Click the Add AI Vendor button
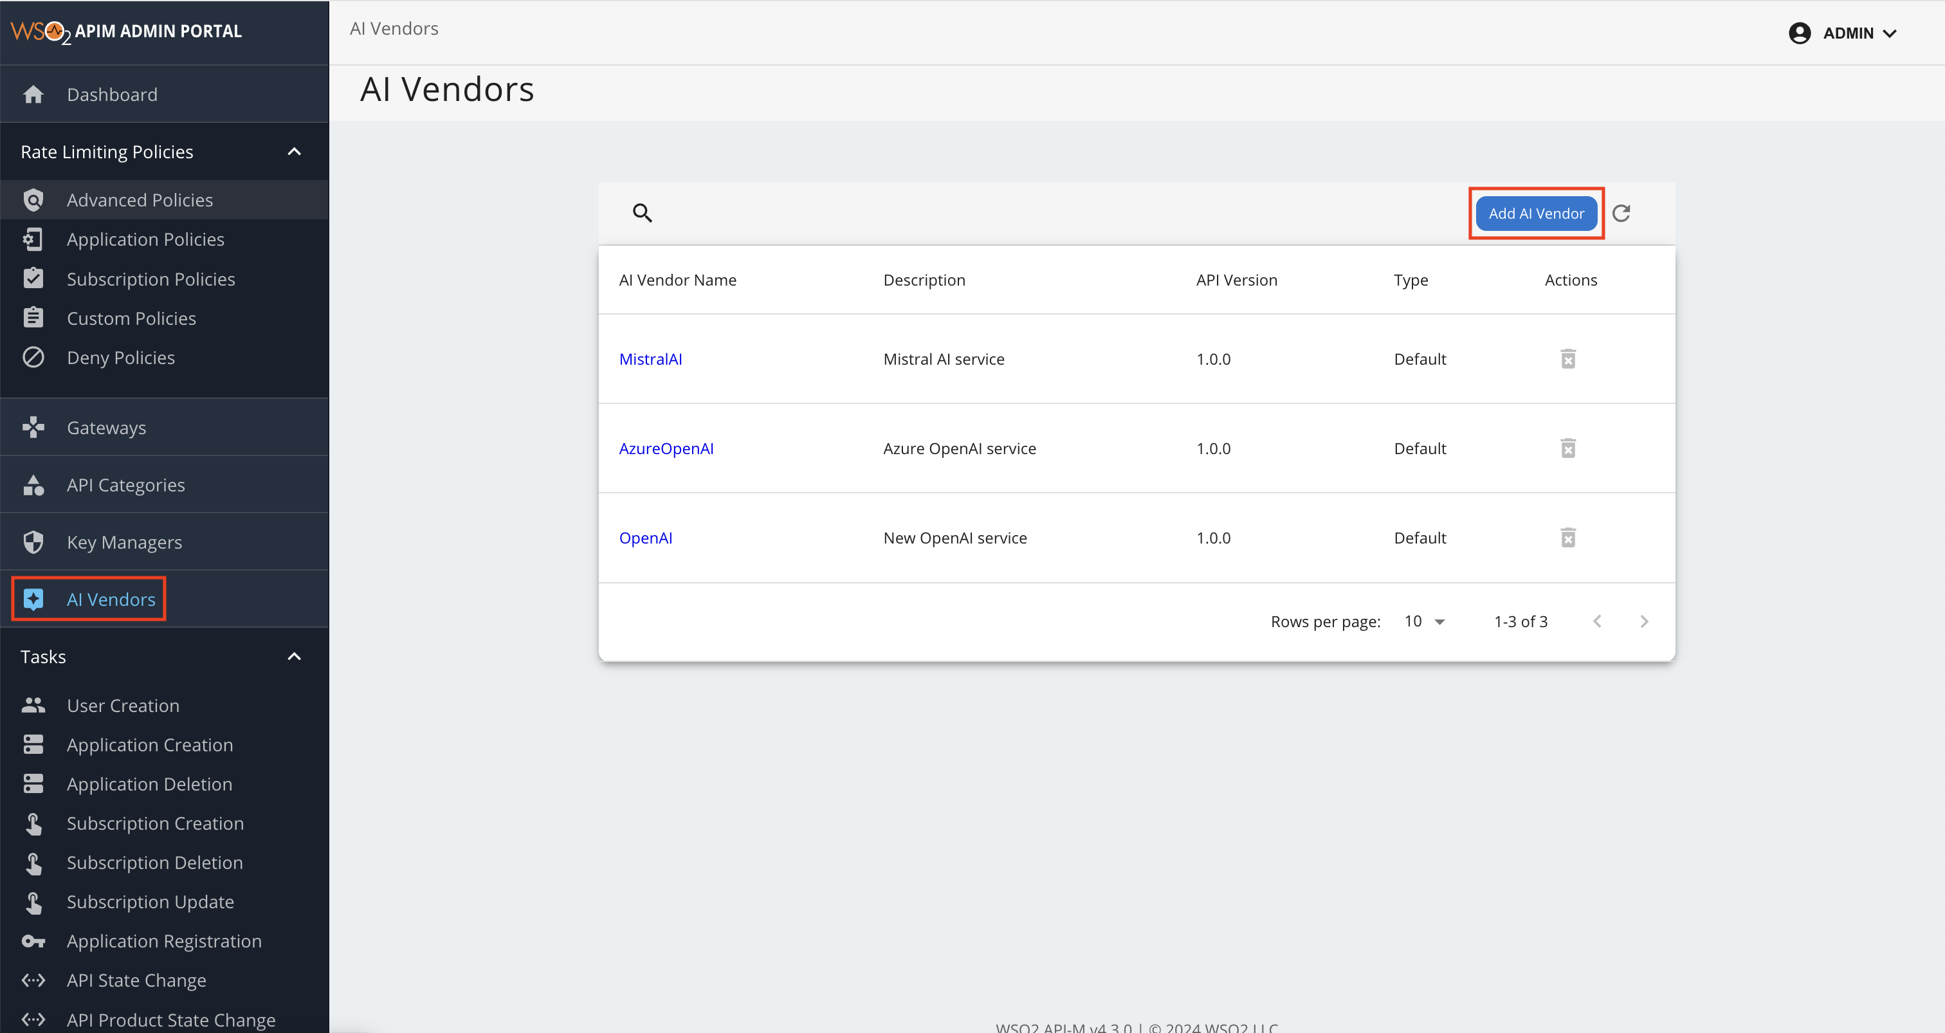The height and width of the screenshot is (1033, 1945). click(x=1536, y=214)
